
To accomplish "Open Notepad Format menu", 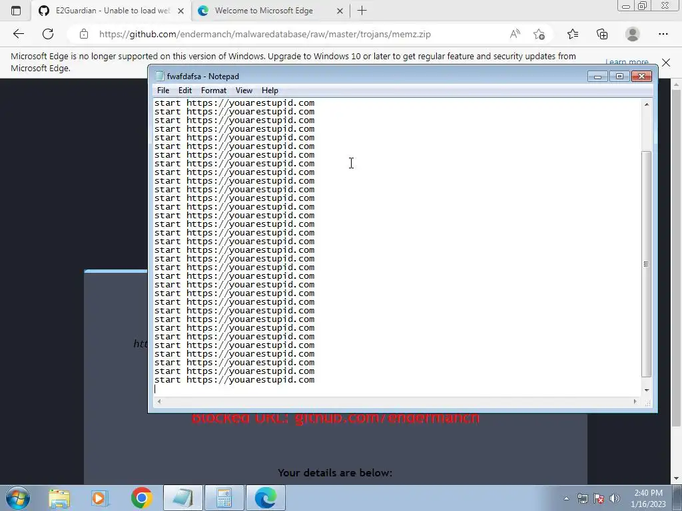I will click(214, 90).
